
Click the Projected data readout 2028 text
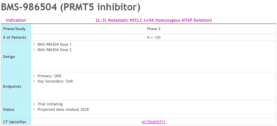pos(63,109)
